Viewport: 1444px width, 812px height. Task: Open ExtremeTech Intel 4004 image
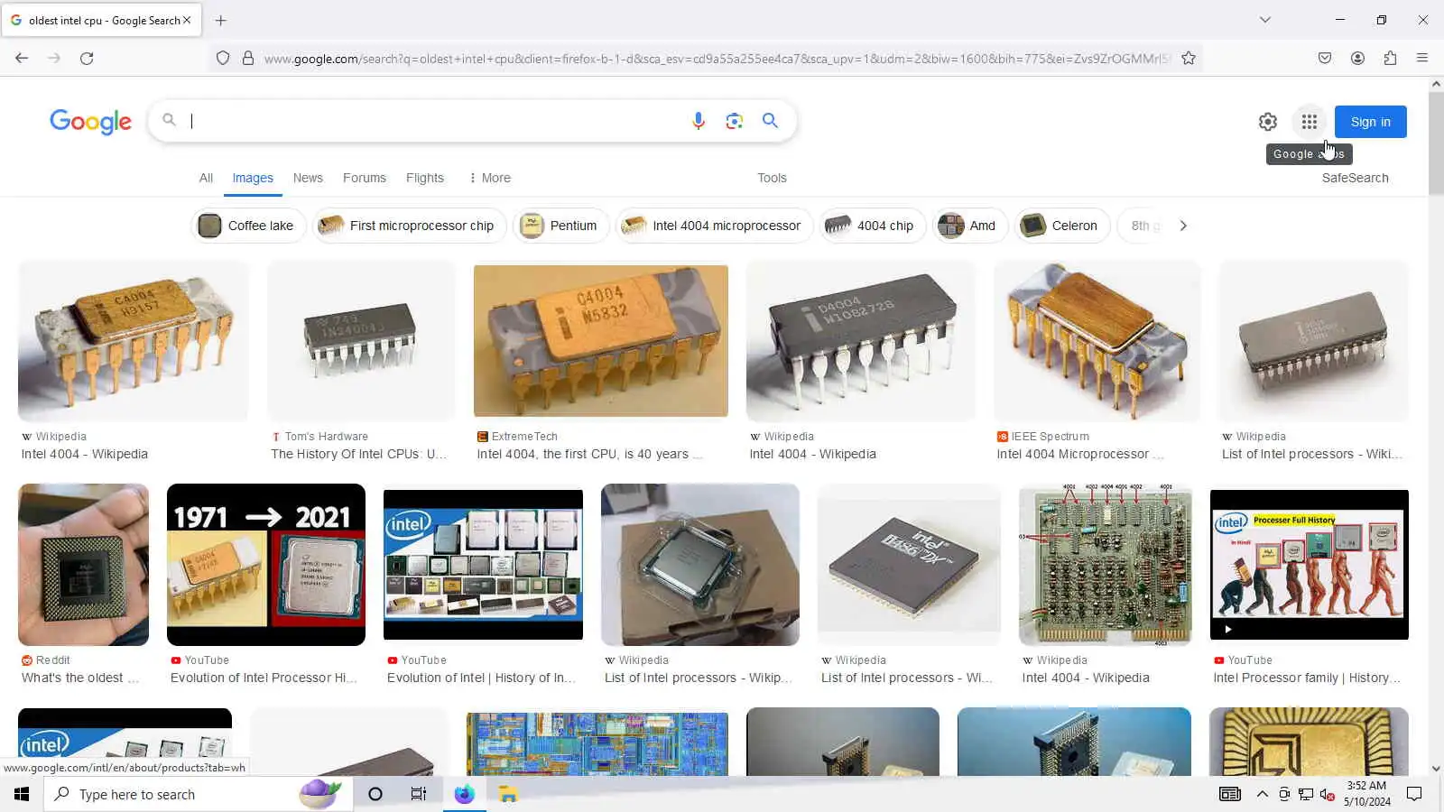point(600,341)
